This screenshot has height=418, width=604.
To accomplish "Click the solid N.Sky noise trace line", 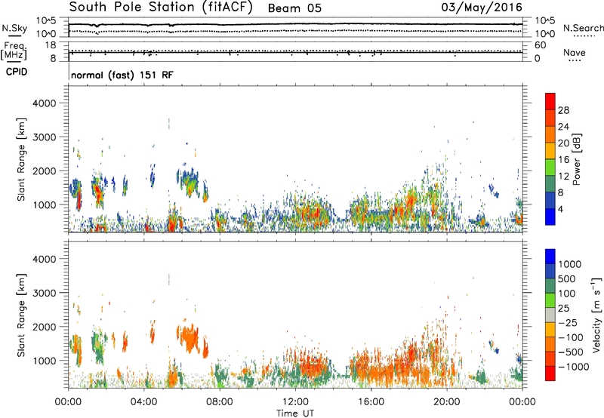I will click(x=295, y=24).
